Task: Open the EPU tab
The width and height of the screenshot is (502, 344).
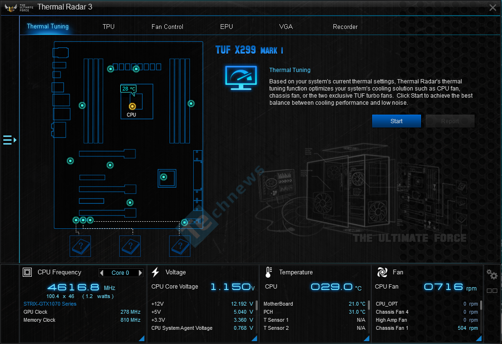Action: 226,27
